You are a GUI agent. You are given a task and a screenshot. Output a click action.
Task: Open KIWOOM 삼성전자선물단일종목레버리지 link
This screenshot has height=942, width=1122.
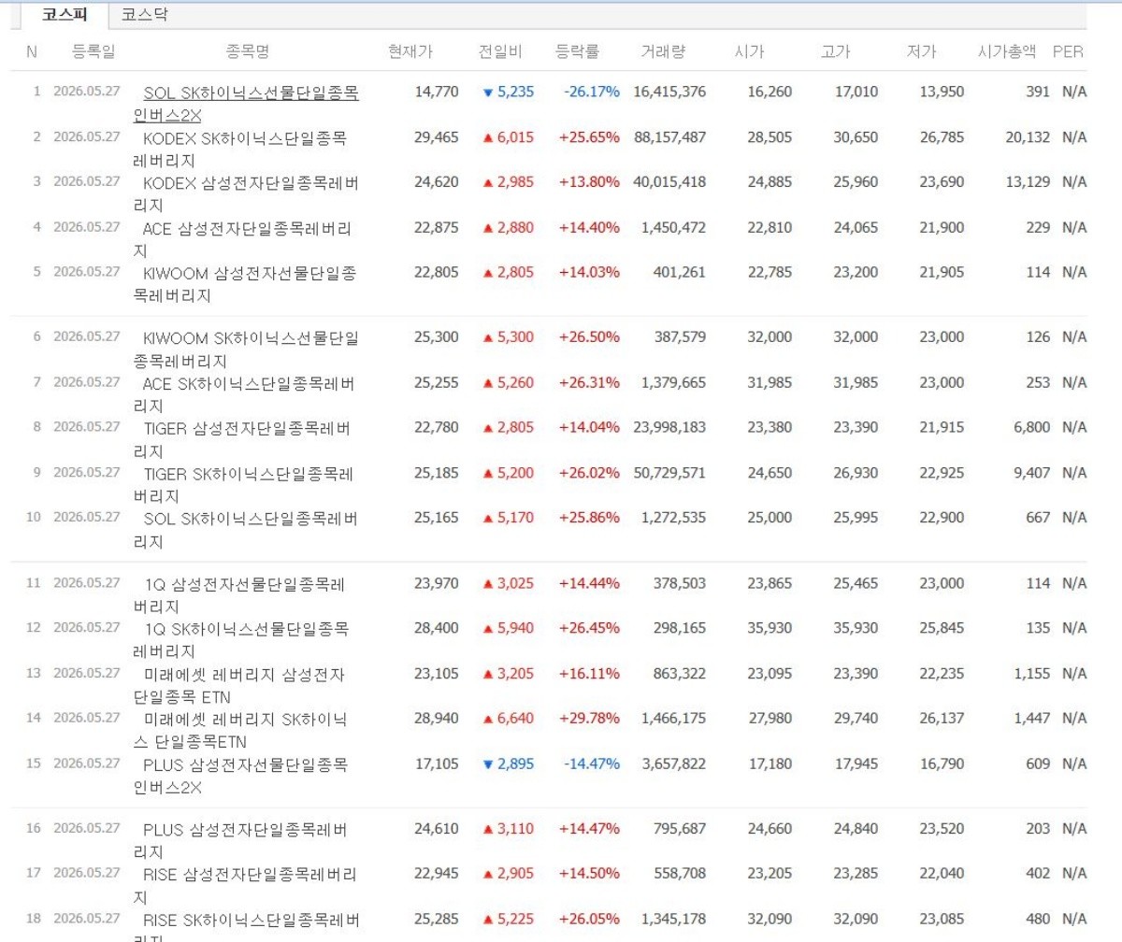tap(244, 283)
